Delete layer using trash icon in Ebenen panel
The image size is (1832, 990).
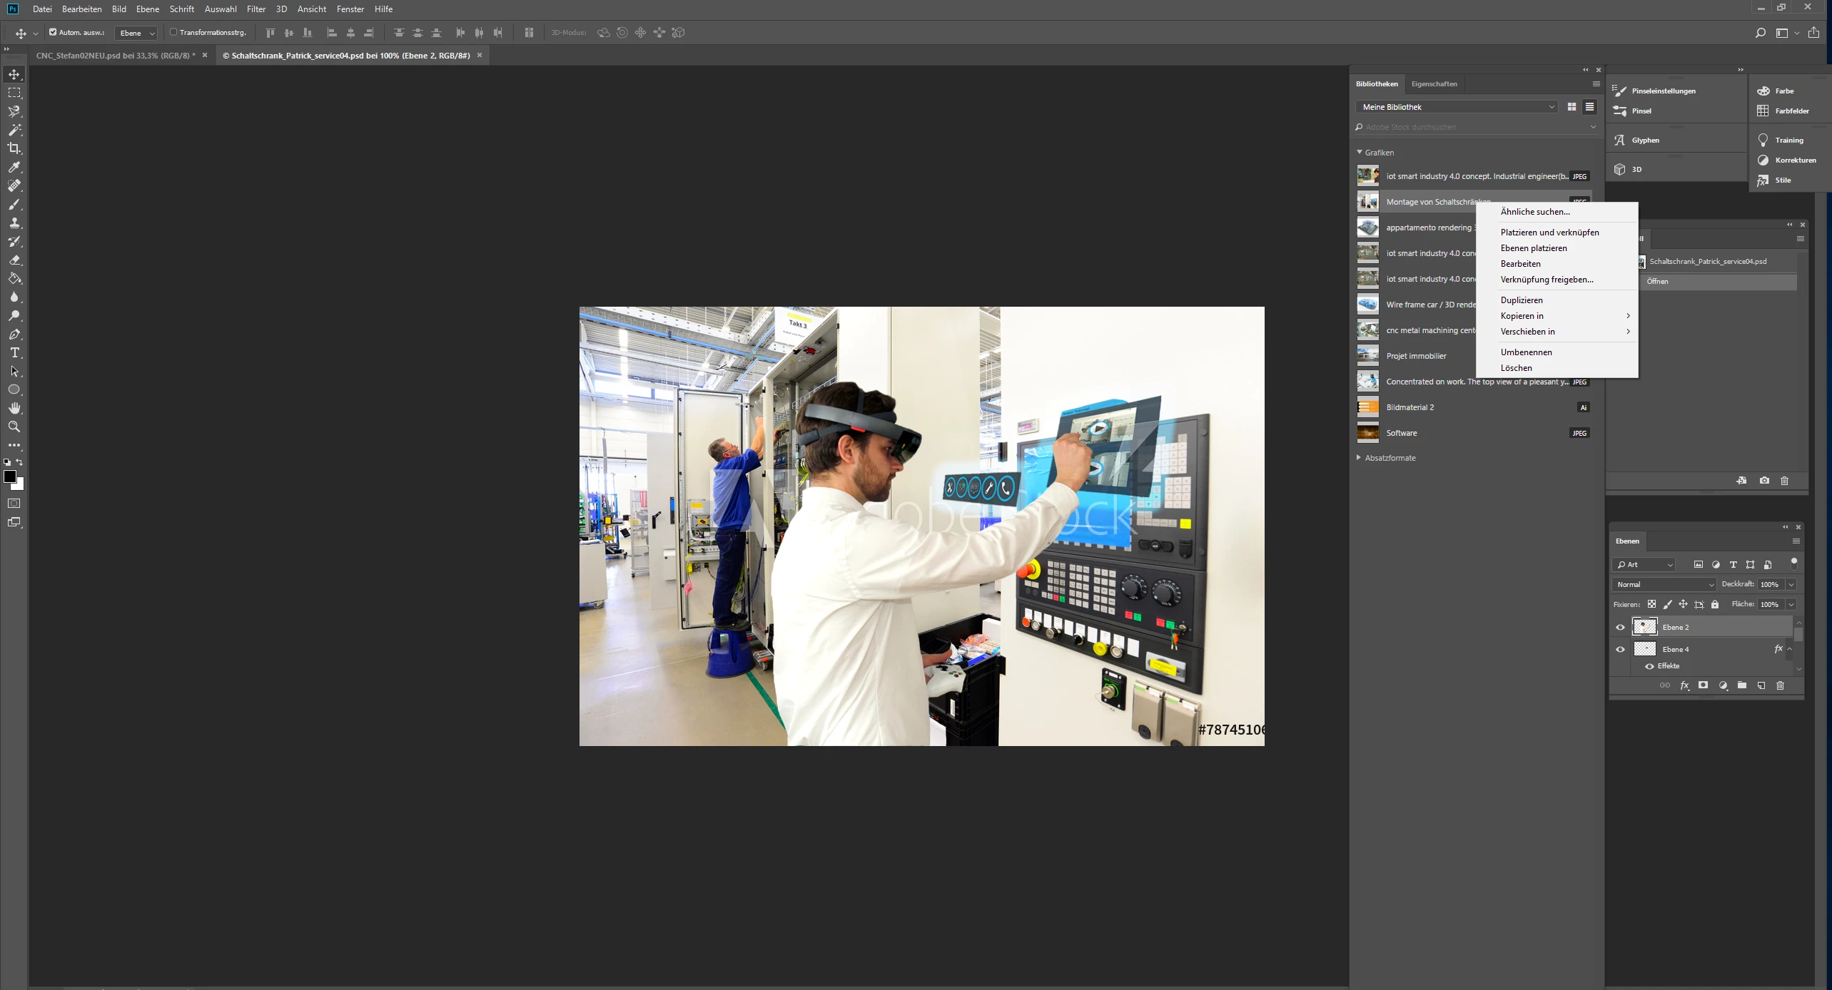click(1780, 685)
